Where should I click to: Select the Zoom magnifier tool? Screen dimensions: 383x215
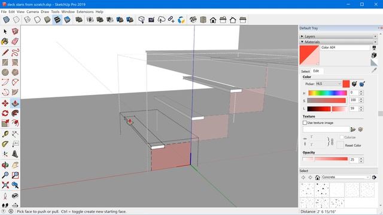click(5, 175)
